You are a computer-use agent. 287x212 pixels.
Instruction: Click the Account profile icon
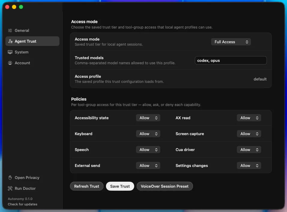[x=10, y=63]
